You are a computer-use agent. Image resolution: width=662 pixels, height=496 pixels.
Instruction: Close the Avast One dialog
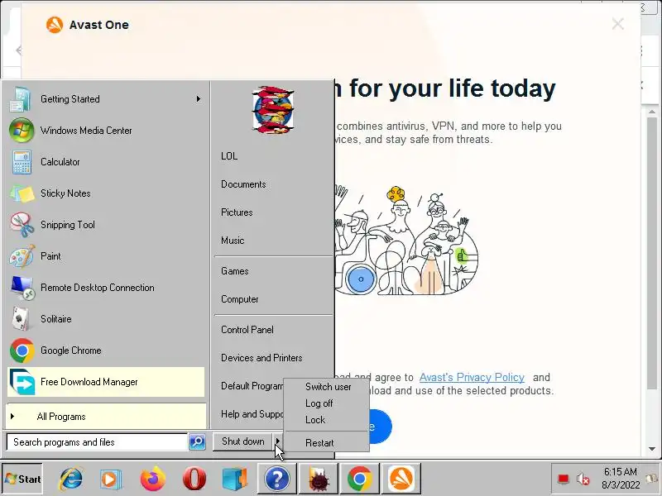(617, 24)
